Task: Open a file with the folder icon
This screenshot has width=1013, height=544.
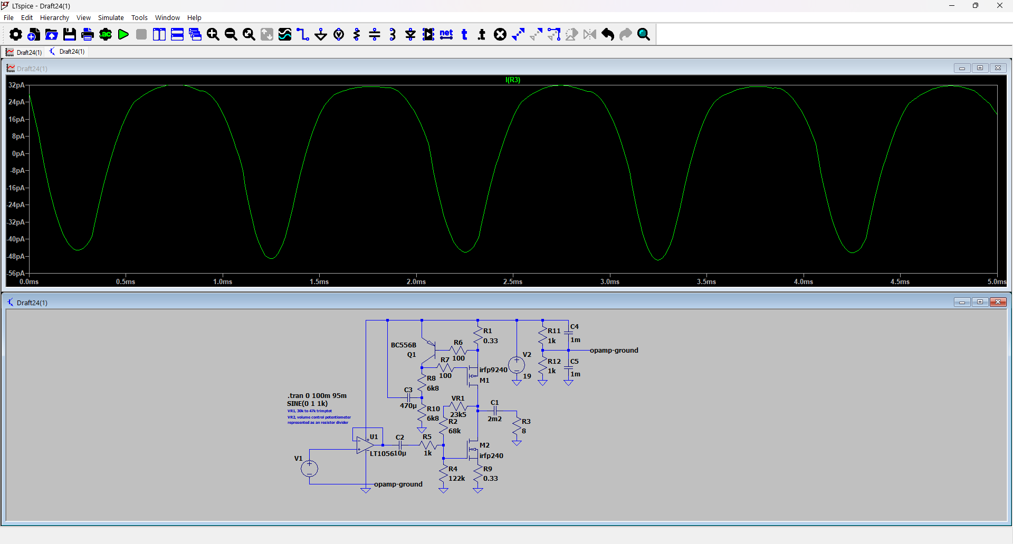Action: (x=52, y=35)
